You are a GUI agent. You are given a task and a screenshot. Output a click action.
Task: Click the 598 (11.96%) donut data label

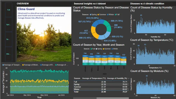(x=118, y=26)
